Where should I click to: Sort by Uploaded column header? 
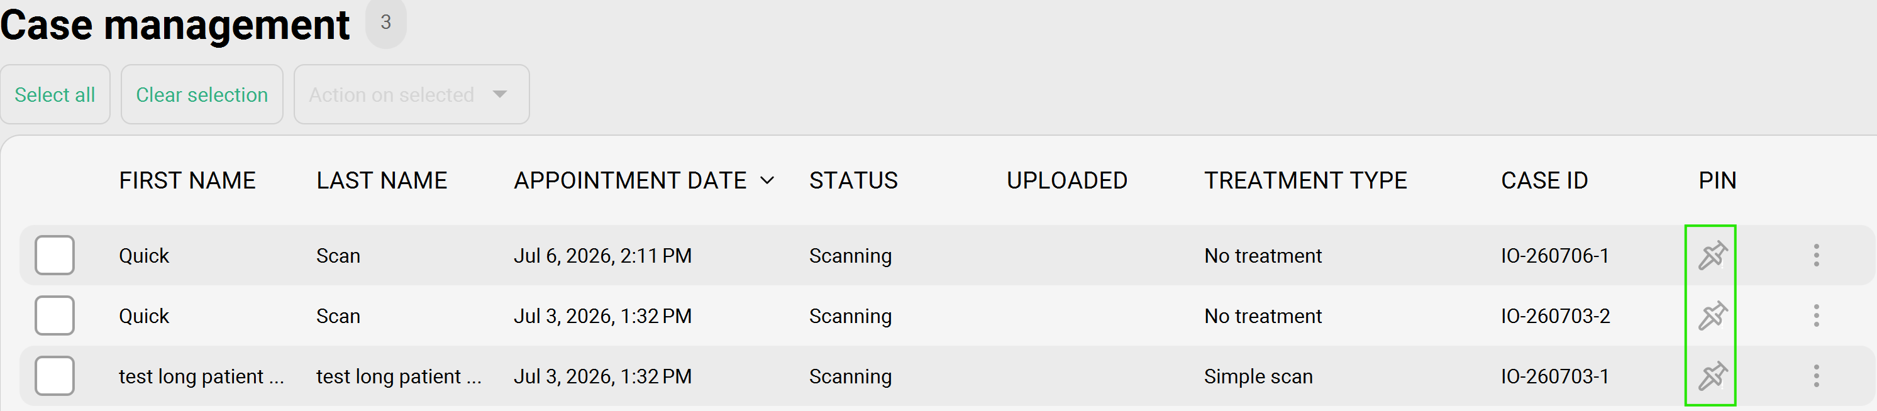[1066, 180]
